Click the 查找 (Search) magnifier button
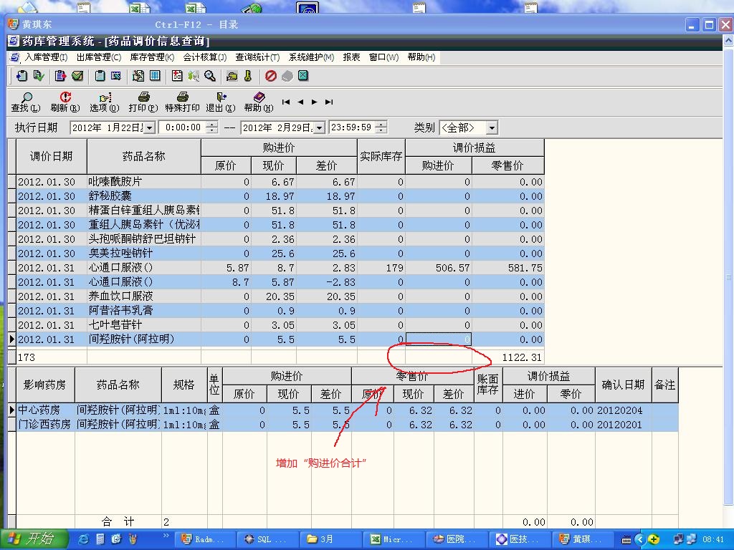Image resolution: width=734 pixels, height=550 pixels. coord(26,102)
